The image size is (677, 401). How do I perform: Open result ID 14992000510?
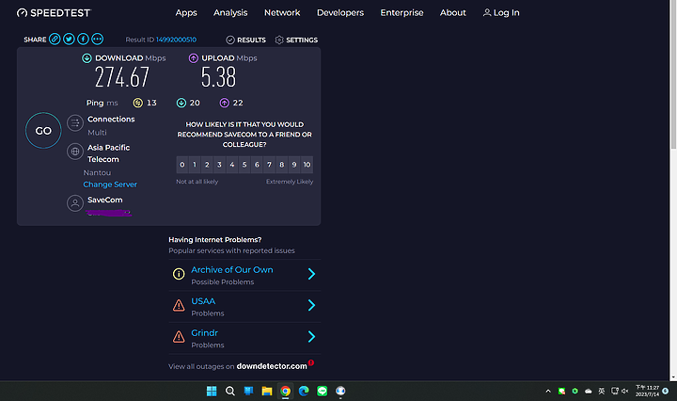point(176,40)
